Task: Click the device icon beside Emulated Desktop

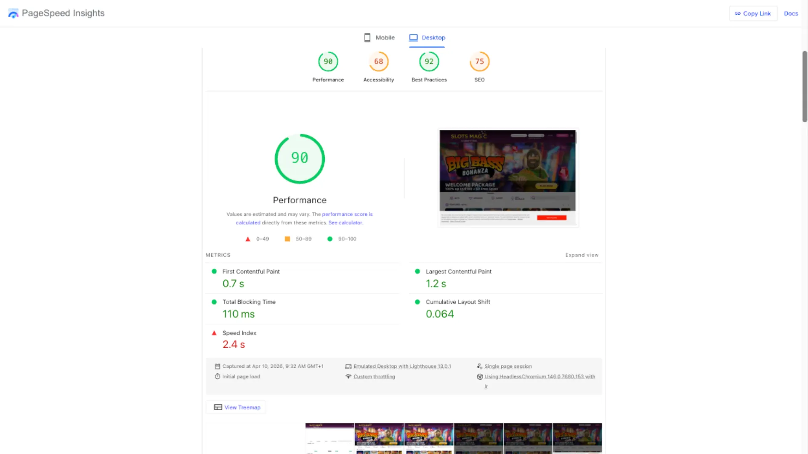Action: [x=348, y=366]
